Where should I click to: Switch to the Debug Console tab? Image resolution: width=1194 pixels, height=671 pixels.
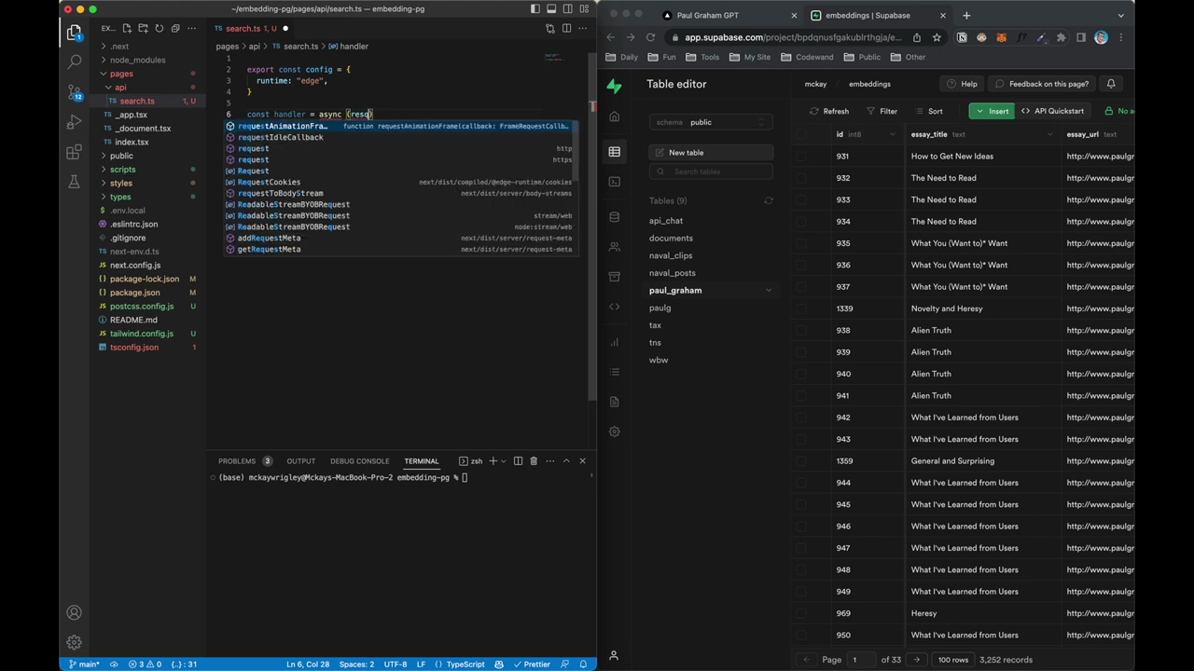tap(359, 460)
